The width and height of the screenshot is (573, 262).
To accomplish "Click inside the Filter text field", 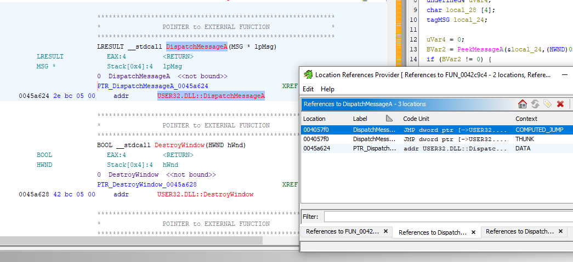I will coord(447,217).
